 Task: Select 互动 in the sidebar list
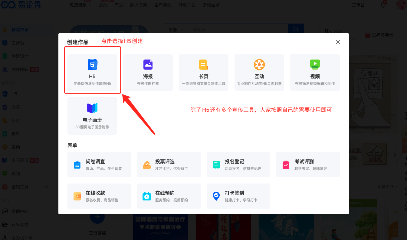click(x=15, y=147)
